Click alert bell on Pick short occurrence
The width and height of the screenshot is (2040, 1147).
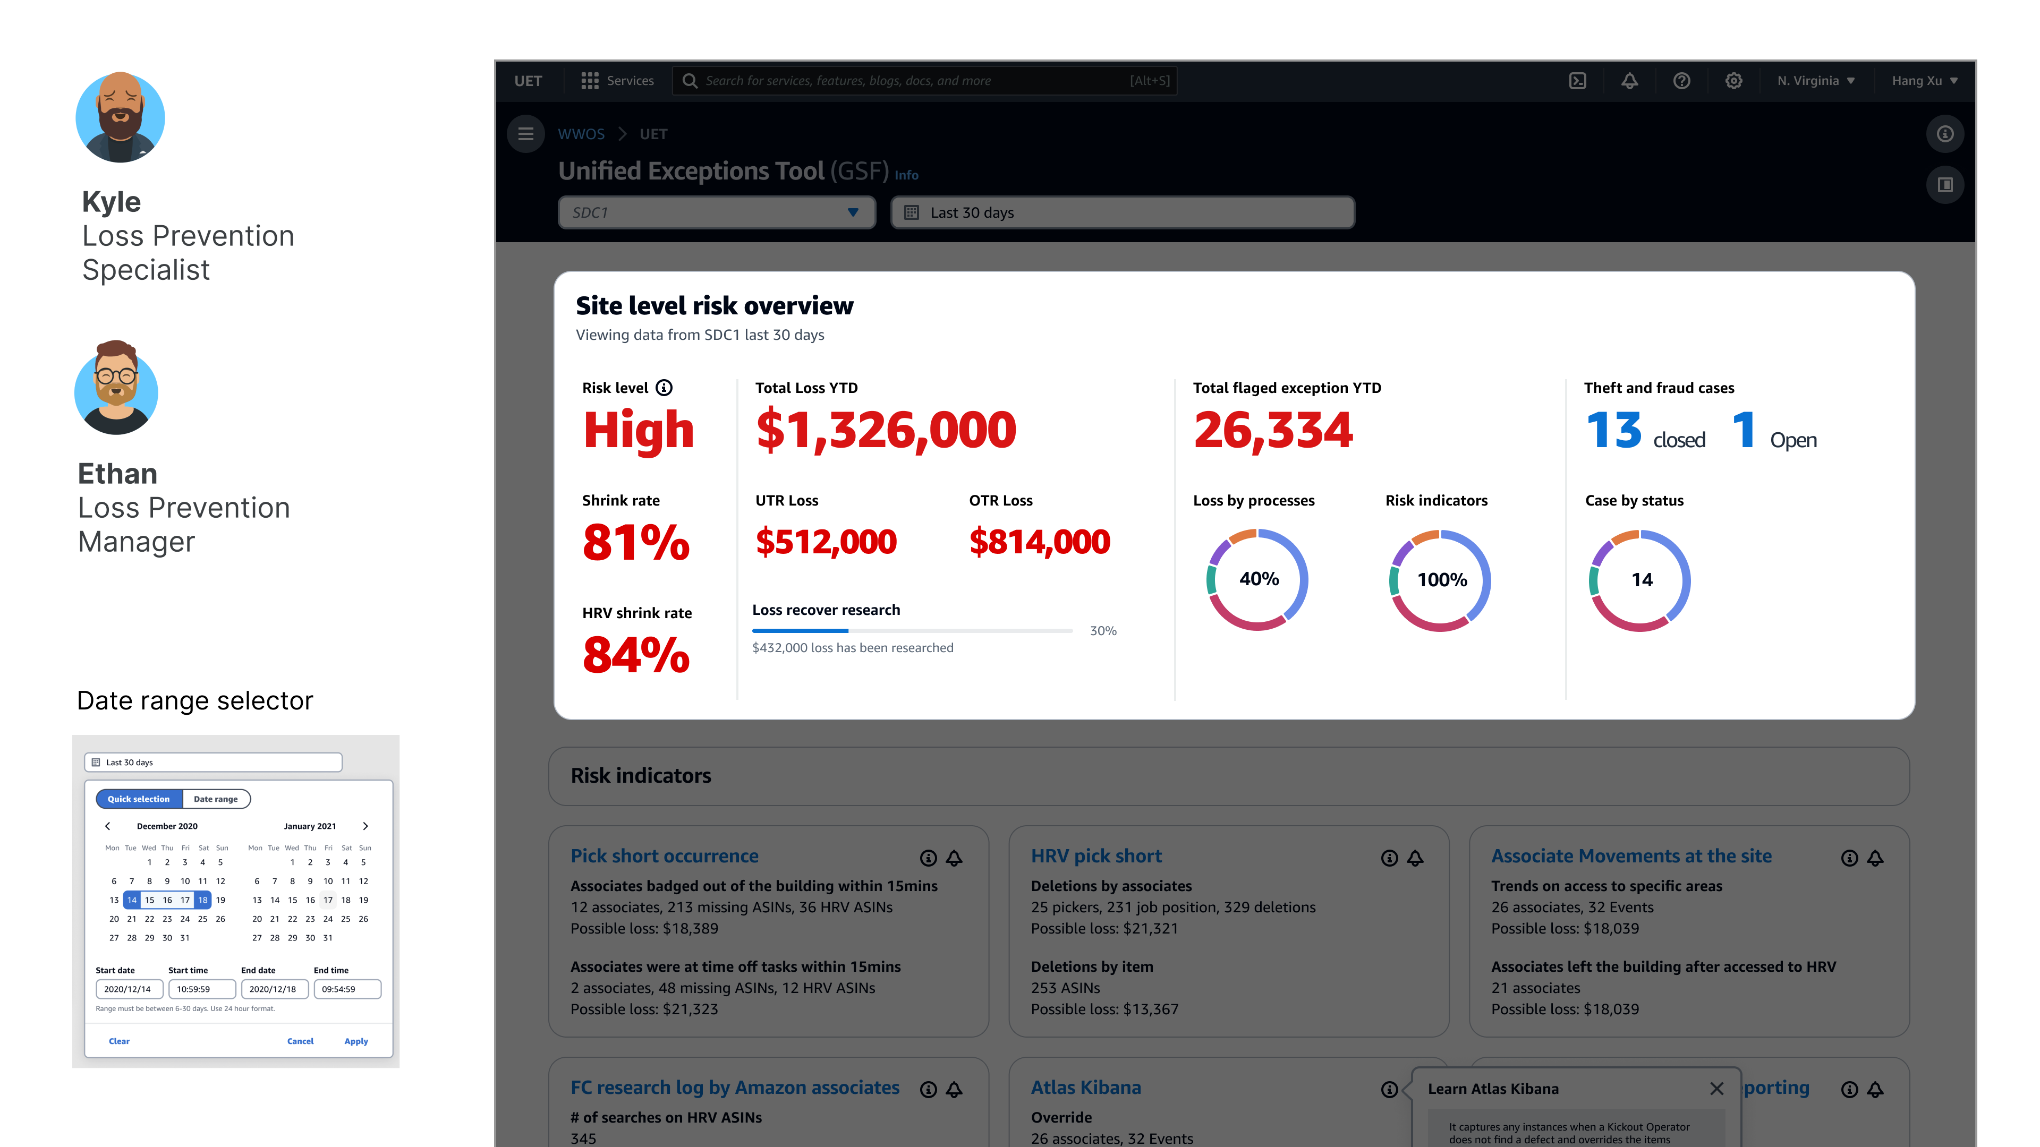pyautogui.click(x=954, y=858)
